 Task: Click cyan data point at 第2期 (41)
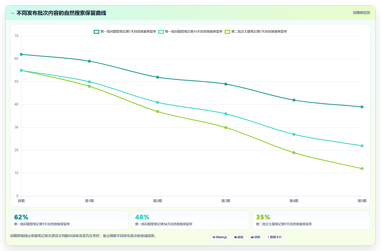point(158,102)
